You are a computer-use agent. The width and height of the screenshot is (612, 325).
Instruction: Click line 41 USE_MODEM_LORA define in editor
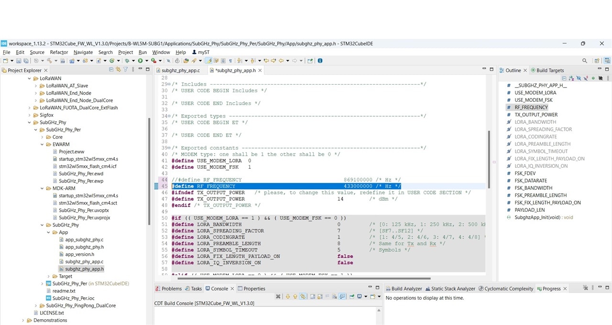point(211,161)
